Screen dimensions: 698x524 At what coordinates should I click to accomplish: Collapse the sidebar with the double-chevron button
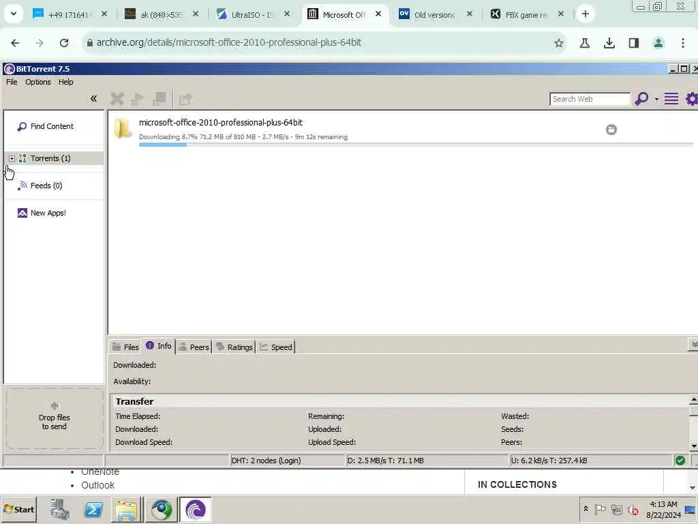click(x=93, y=98)
